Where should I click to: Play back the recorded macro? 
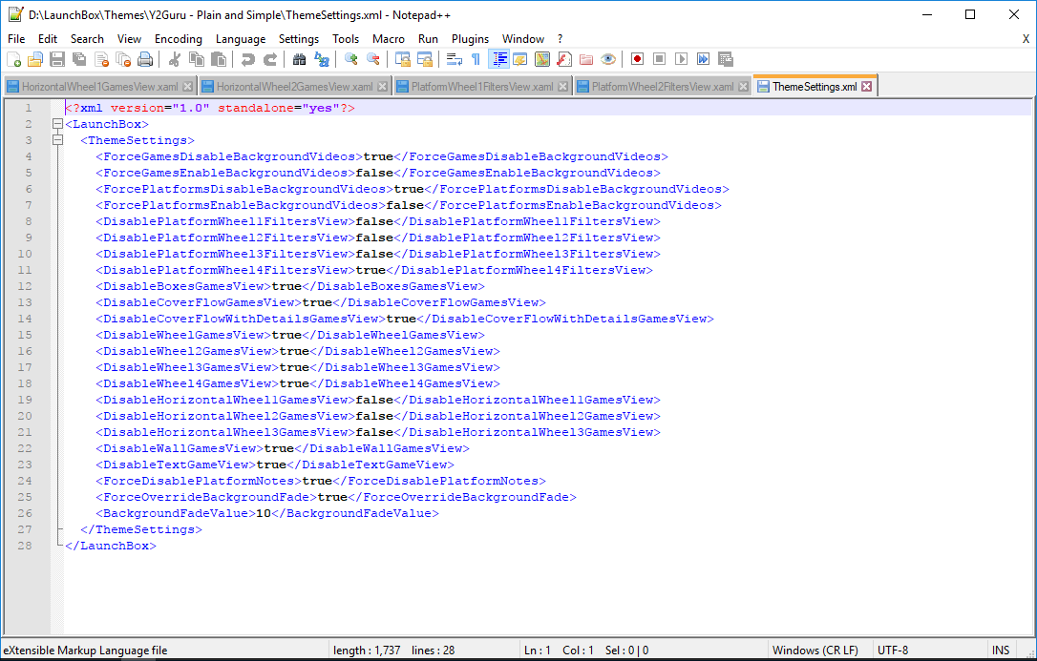point(681,59)
